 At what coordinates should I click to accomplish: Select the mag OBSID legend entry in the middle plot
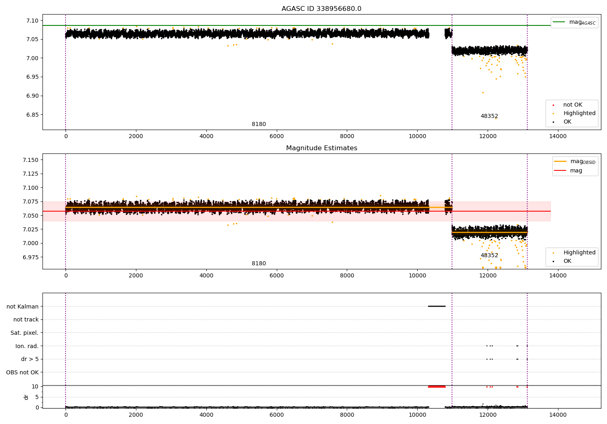pyautogui.click(x=575, y=162)
